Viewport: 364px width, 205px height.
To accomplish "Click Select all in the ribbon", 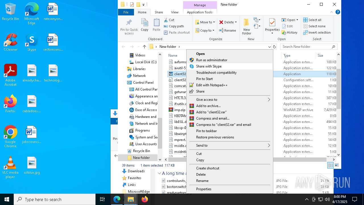I will [x=312, y=20].
